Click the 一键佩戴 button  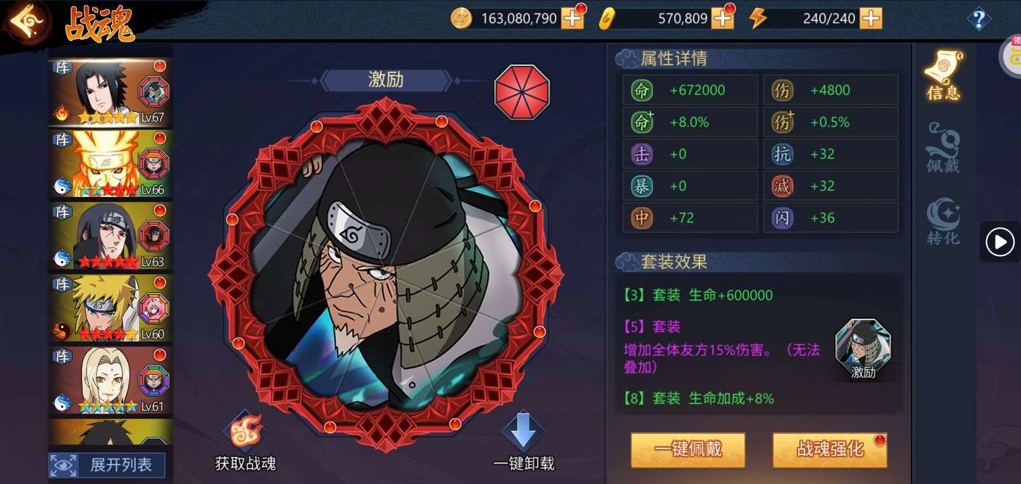point(688,450)
